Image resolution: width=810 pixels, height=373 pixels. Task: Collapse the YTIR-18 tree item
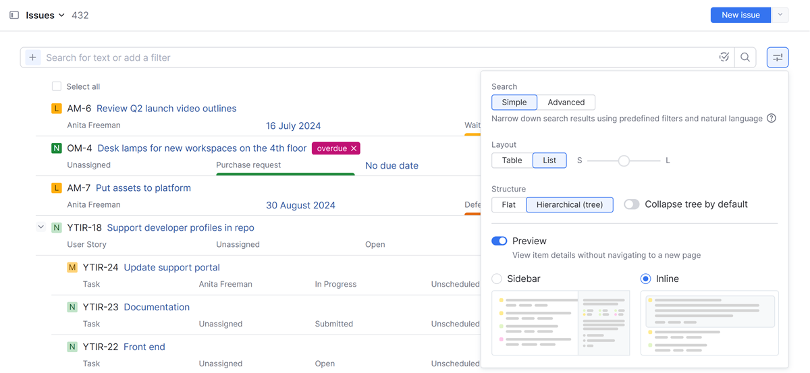40,227
